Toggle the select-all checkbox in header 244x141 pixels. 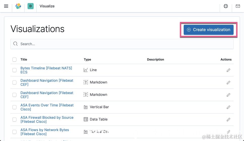(x=14, y=60)
